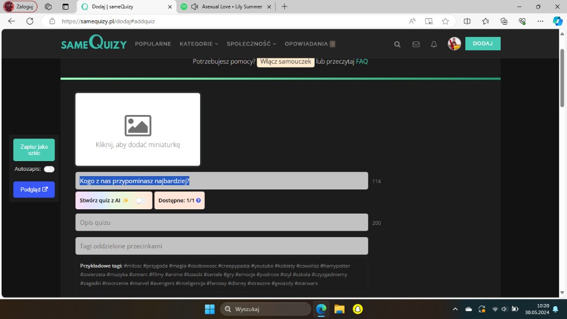The height and width of the screenshot is (319, 567).
Task: Open the FAQ link
Action: point(362,62)
